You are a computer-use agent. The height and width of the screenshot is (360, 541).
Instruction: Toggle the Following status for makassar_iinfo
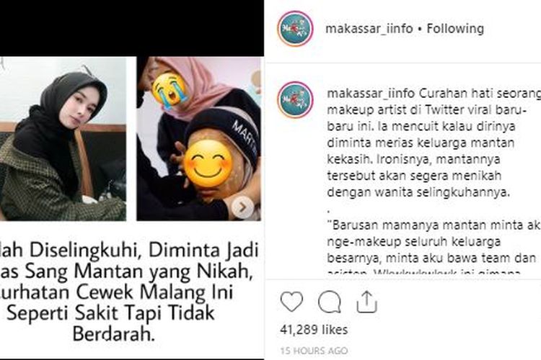tap(455, 28)
